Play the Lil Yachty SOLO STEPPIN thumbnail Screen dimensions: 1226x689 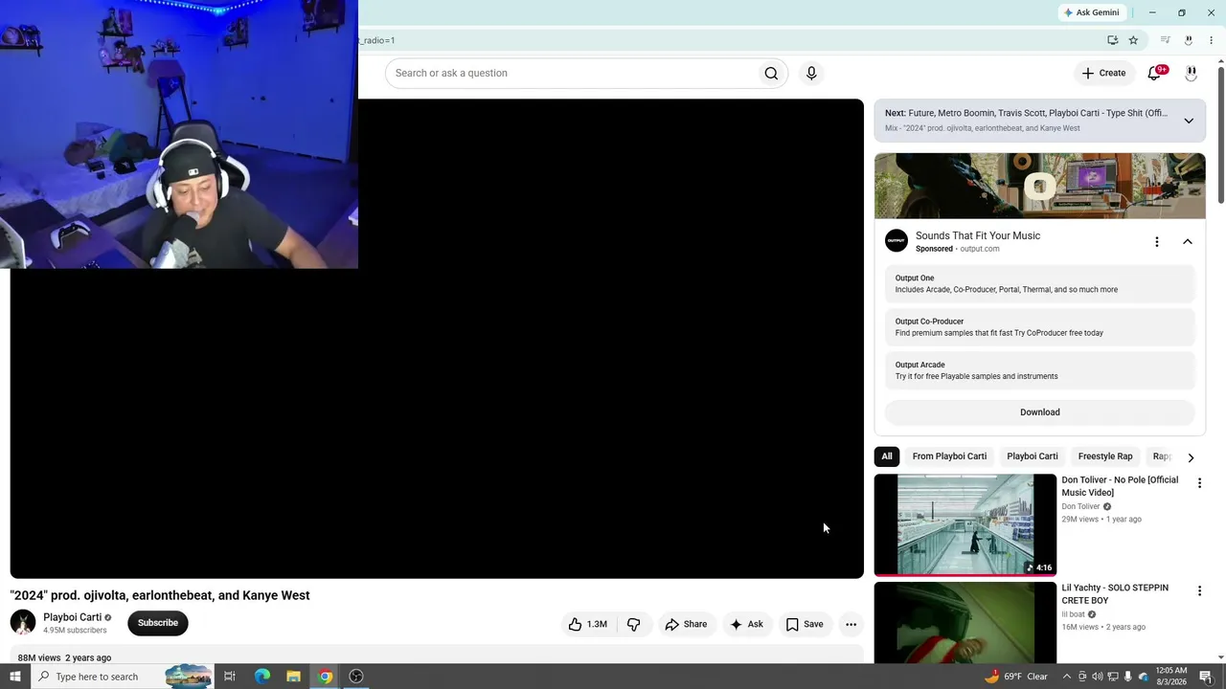(x=965, y=623)
